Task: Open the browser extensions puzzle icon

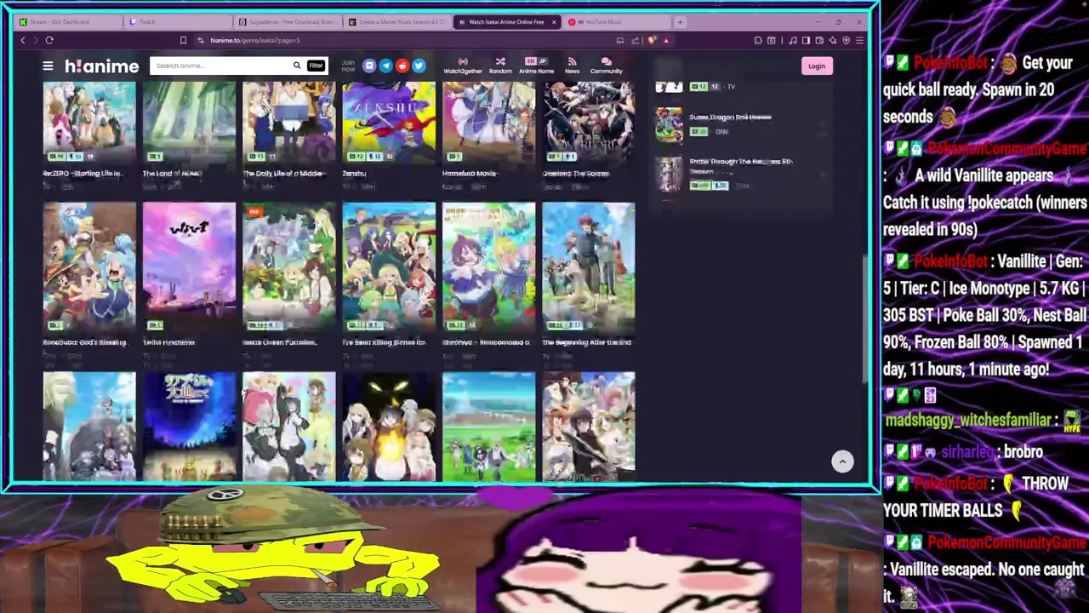Action: (757, 40)
